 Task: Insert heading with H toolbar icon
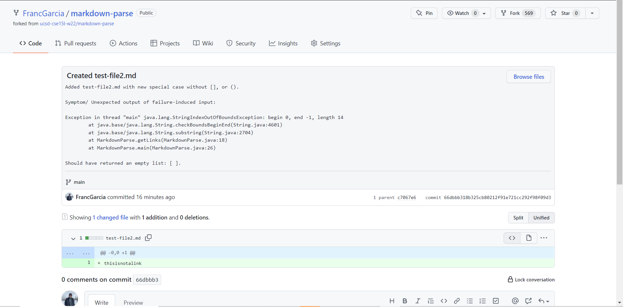pyautogui.click(x=392, y=301)
